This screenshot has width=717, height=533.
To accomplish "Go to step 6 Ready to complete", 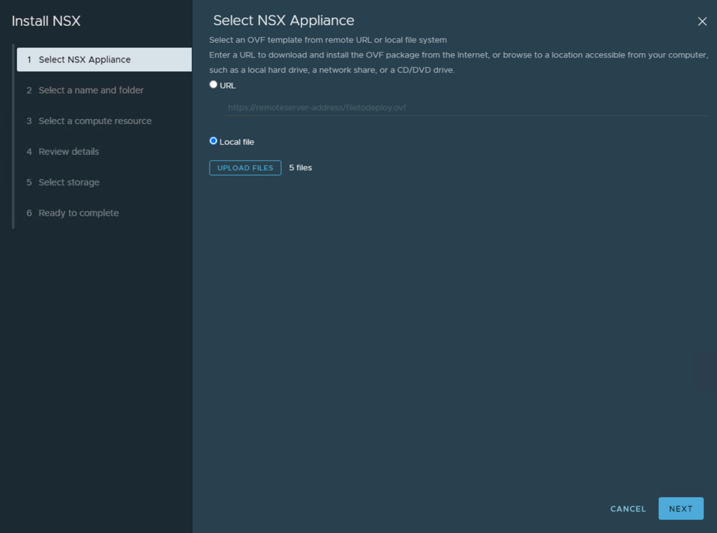I will [x=78, y=213].
